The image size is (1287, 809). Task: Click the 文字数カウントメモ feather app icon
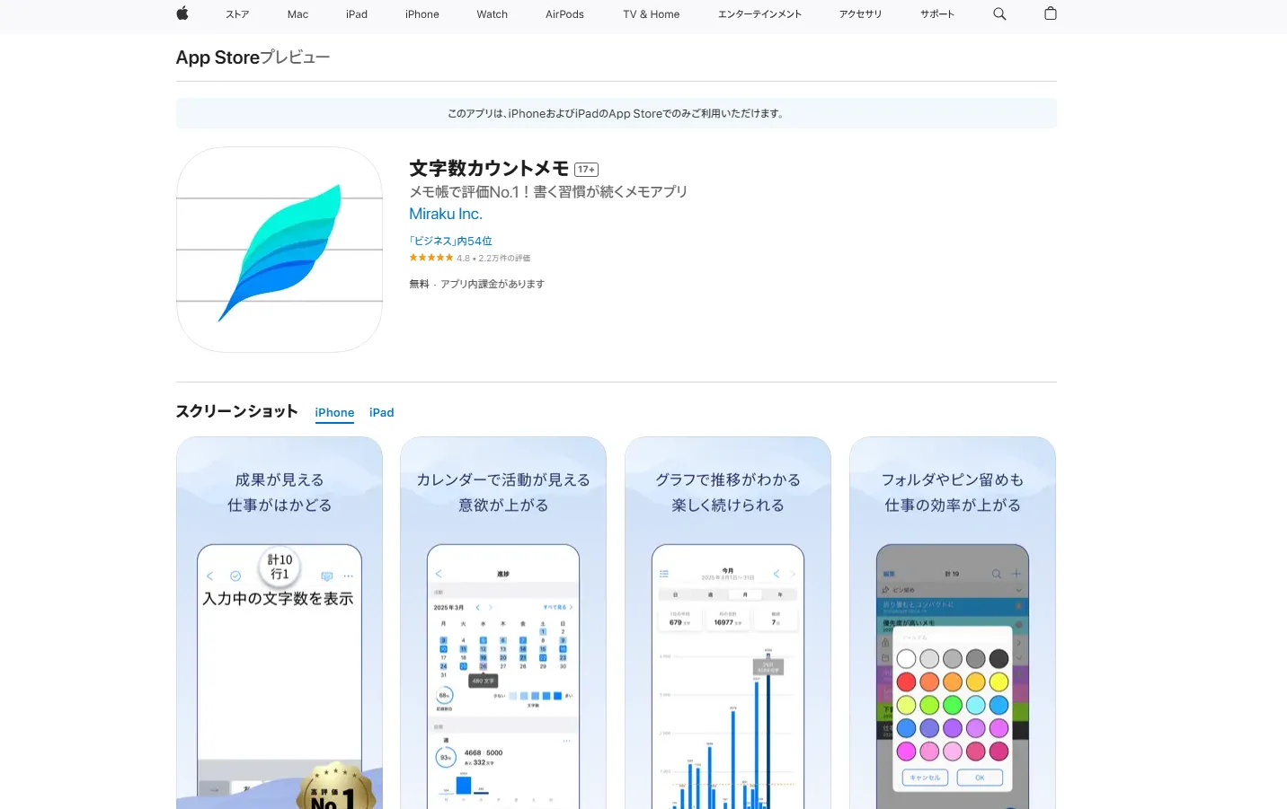[x=280, y=250]
